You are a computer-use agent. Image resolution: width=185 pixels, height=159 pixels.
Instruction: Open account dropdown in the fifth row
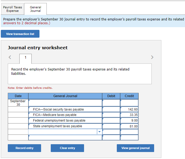click(x=99, y=132)
